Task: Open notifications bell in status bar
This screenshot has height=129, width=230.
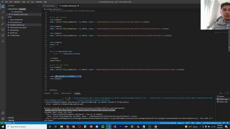Action: coord(227,123)
